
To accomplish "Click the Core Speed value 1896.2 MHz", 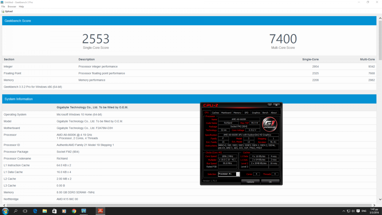I will (228, 156).
